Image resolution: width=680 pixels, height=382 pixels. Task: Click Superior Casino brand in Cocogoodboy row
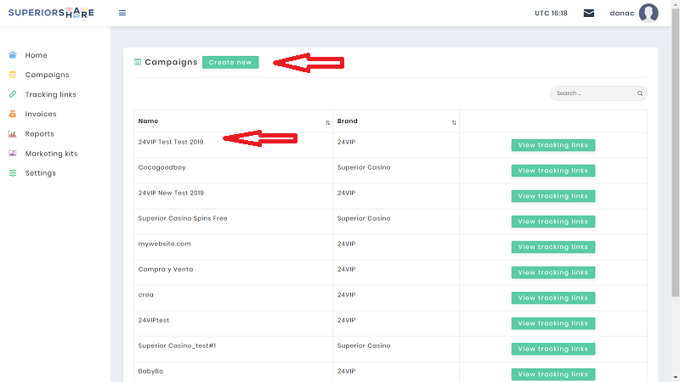tap(364, 167)
